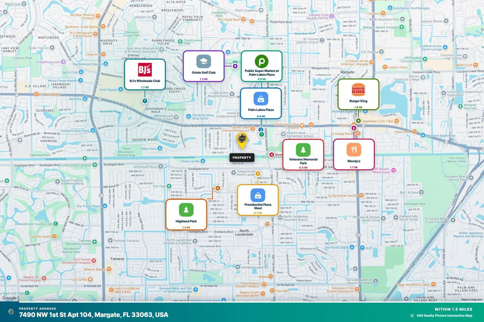Select yellow numbered marker 2
This screenshot has width=484, height=322.
258,173
